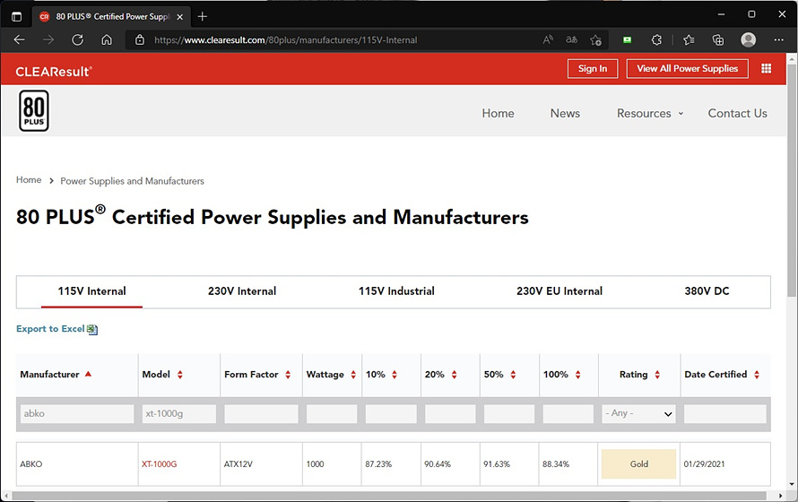Click the sort arrows beside 100%
This screenshot has height=502, width=798.
(577, 375)
